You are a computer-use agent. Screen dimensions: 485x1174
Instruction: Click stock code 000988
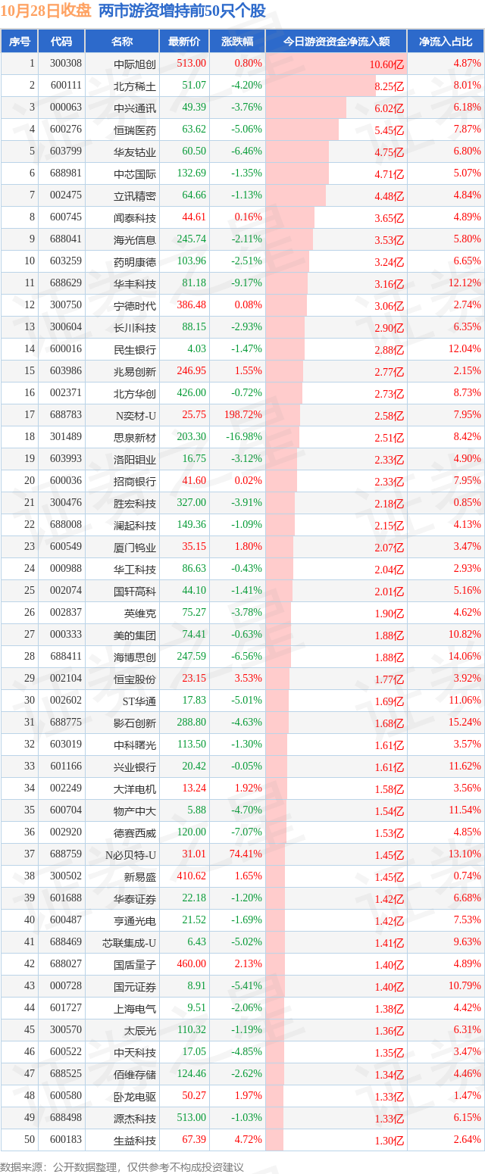[x=66, y=569]
